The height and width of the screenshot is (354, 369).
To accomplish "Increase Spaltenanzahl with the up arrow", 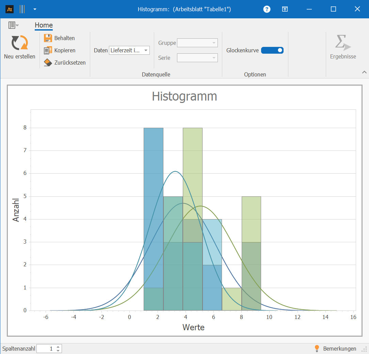I will tap(58, 347).
